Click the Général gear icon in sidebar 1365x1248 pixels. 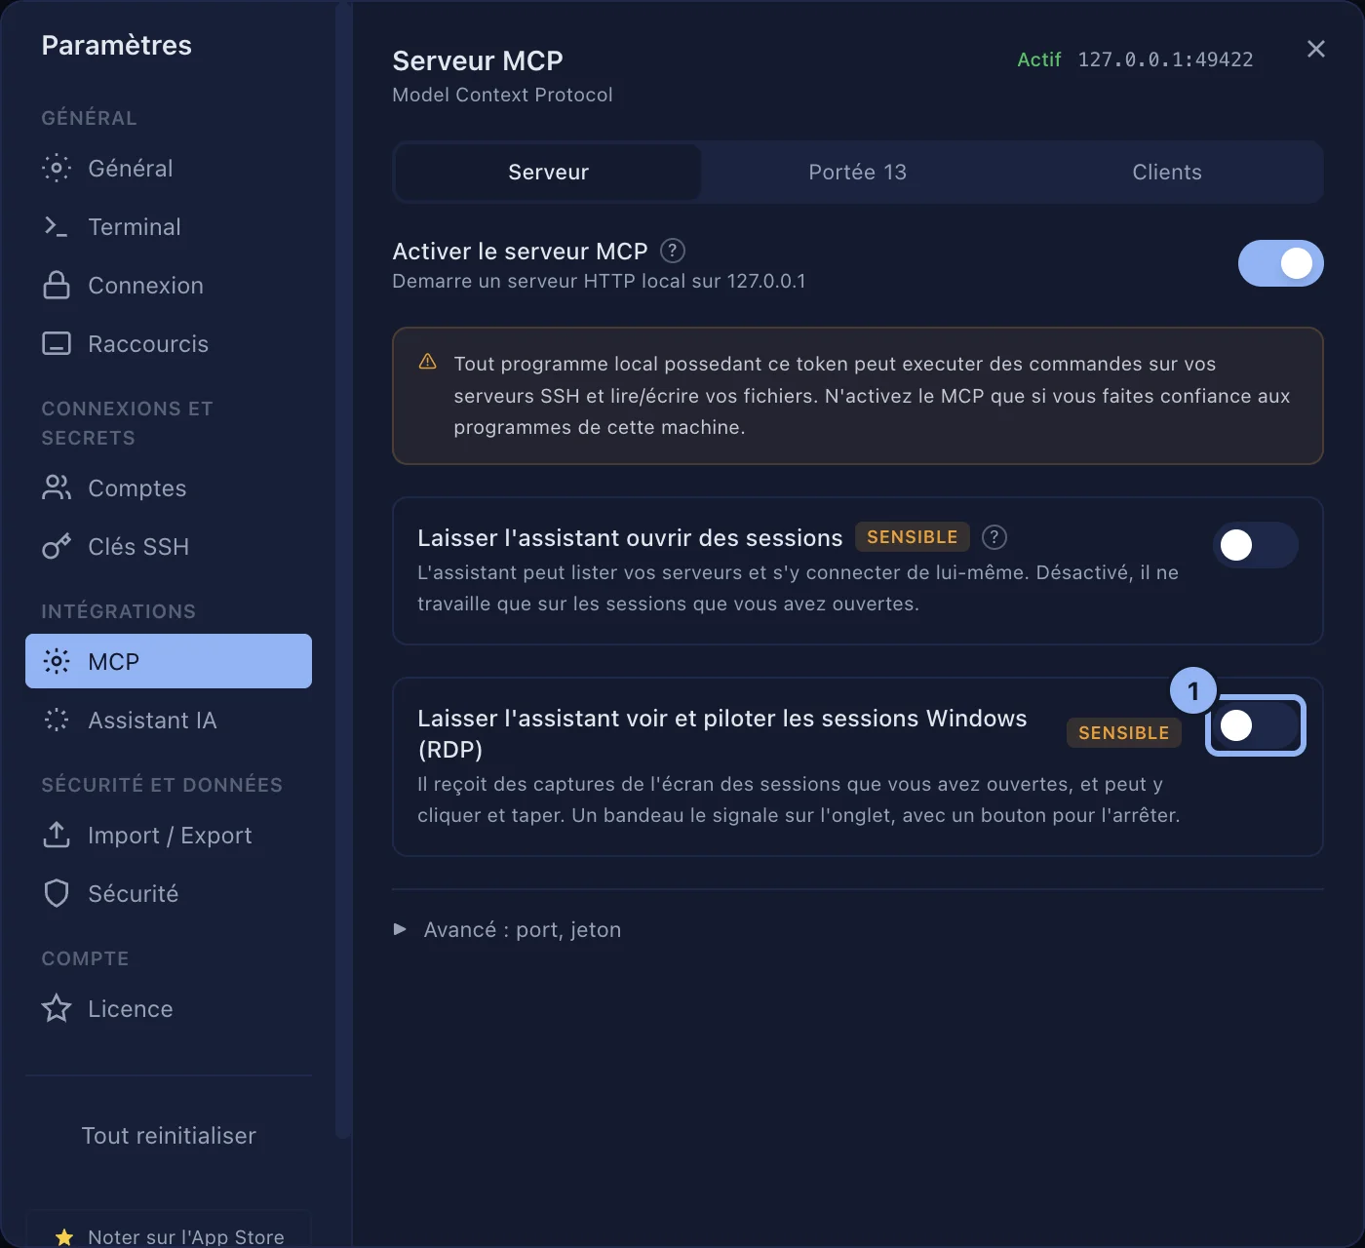(x=57, y=168)
